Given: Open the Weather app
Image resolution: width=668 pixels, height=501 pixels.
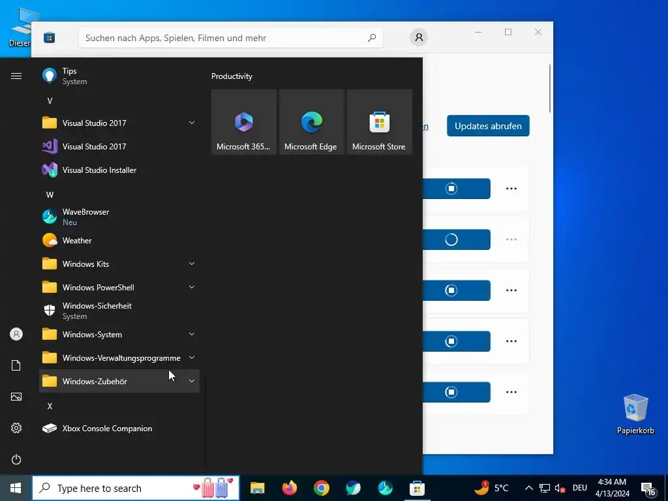Looking at the screenshot, I should (x=119, y=241).
